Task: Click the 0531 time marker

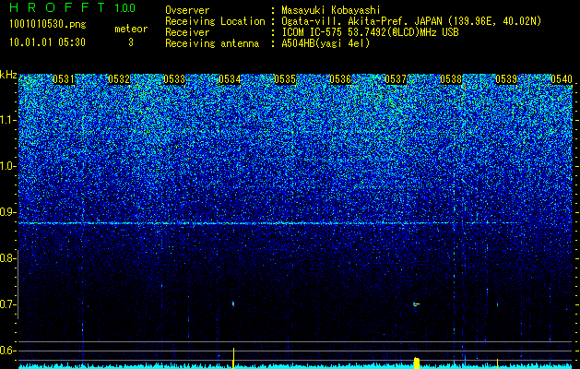Action: coord(64,79)
